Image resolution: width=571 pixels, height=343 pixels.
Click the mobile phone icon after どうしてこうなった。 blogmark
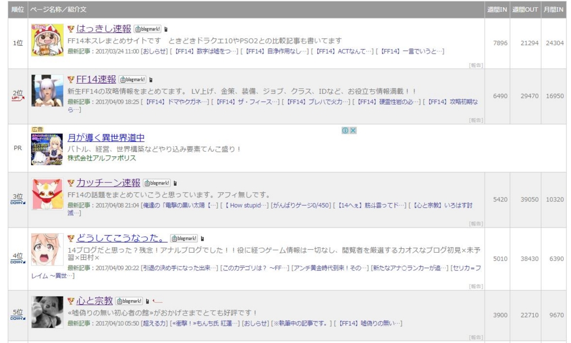click(x=202, y=239)
